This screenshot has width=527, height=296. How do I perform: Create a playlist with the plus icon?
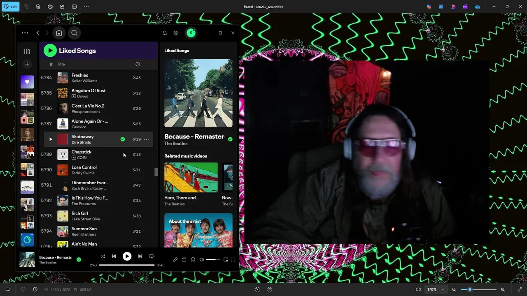27,64
